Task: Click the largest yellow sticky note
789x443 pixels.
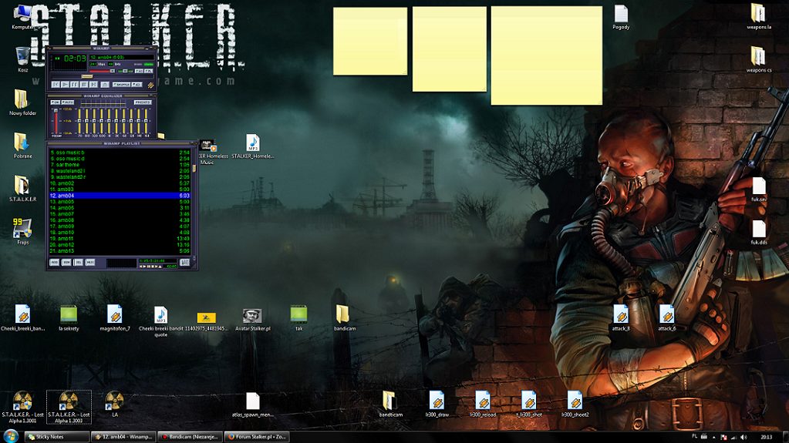Action: (547, 55)
